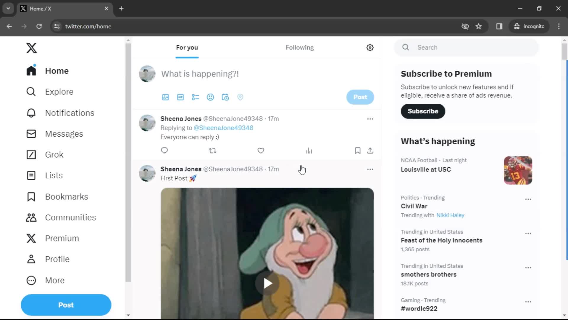
Task: Click the photo/image upload icon
Action: [x=165, y=97]
